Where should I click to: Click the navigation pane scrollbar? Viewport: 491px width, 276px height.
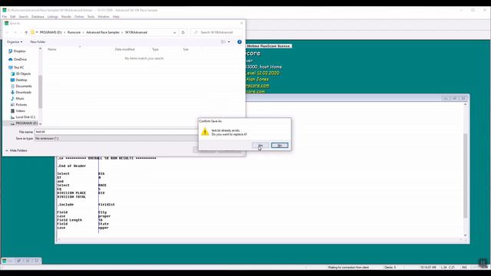(x=40, y=92)
